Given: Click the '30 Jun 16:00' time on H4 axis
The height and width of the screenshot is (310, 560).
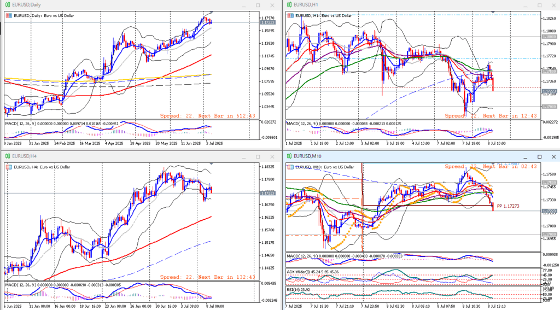Looking at the screenshot, I should [167, 306].
